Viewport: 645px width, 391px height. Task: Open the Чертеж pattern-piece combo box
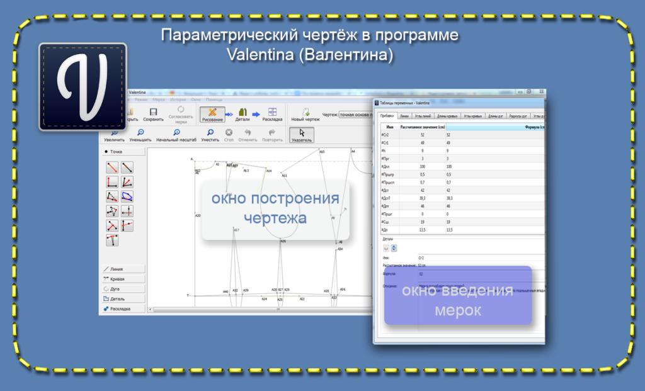(x=356, y=115)
